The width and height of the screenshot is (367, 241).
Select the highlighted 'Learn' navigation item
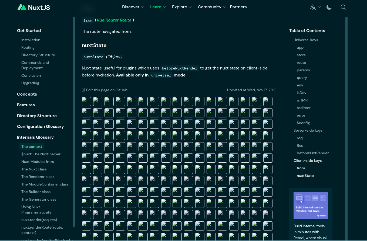click(156, 7)
